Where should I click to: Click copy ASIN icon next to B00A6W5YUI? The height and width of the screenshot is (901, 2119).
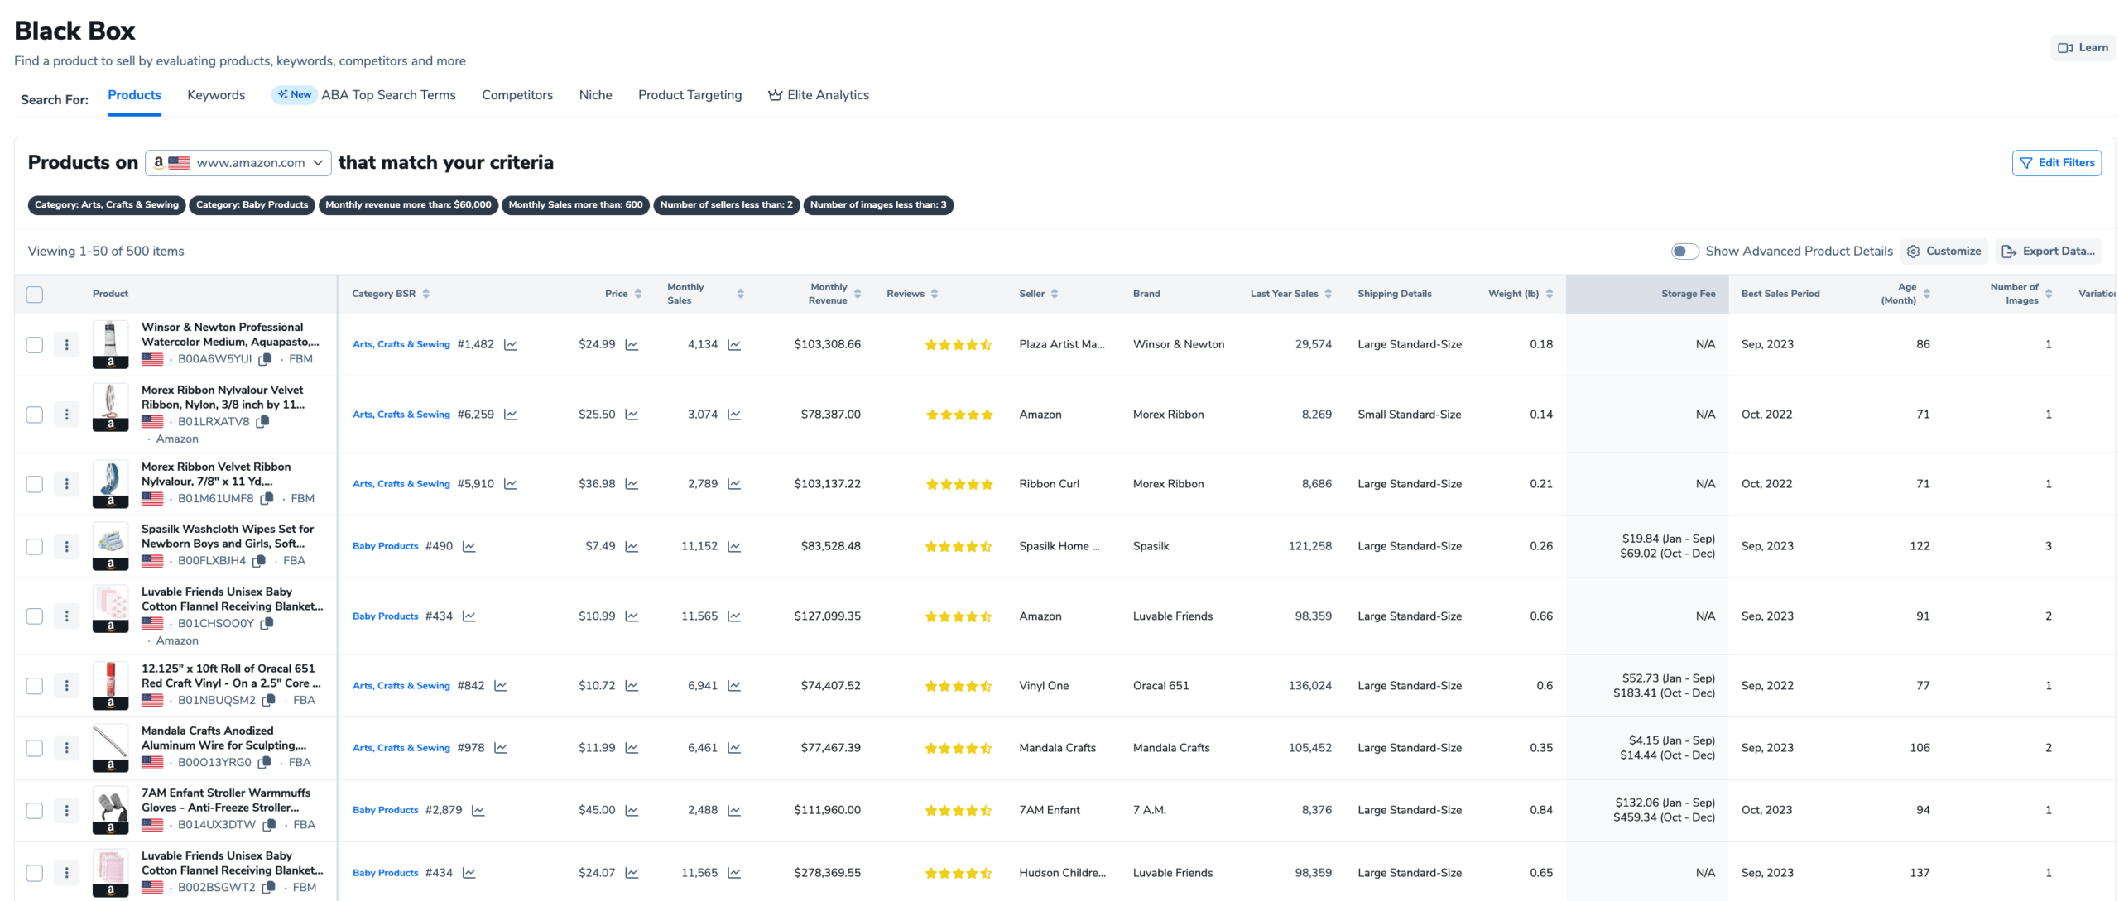265,359
